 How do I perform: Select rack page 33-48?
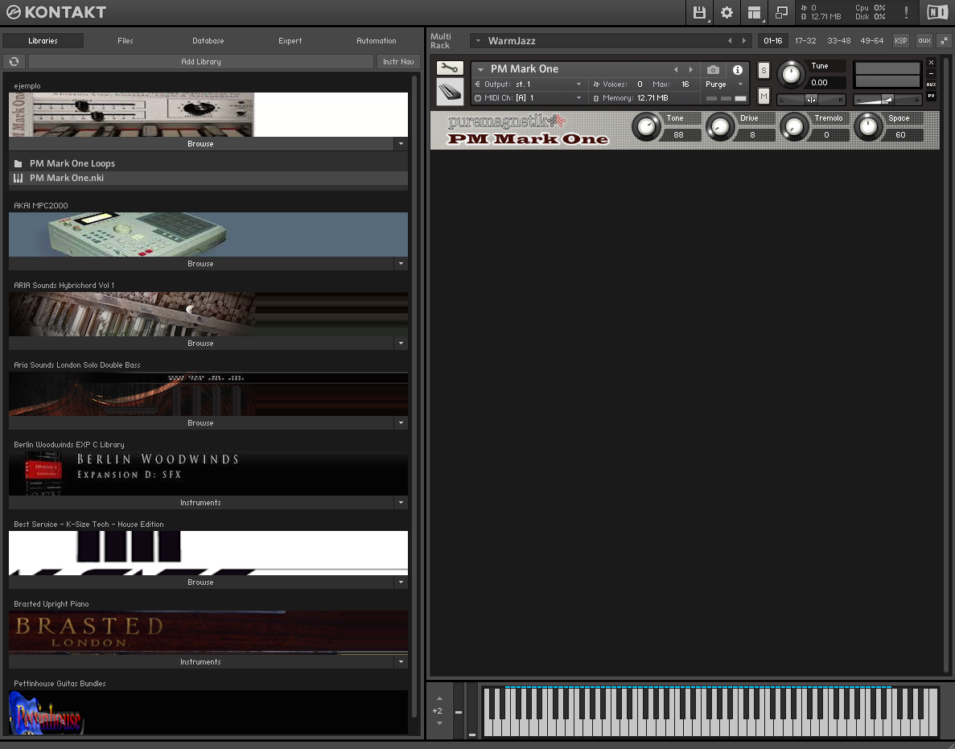[838, 41]
